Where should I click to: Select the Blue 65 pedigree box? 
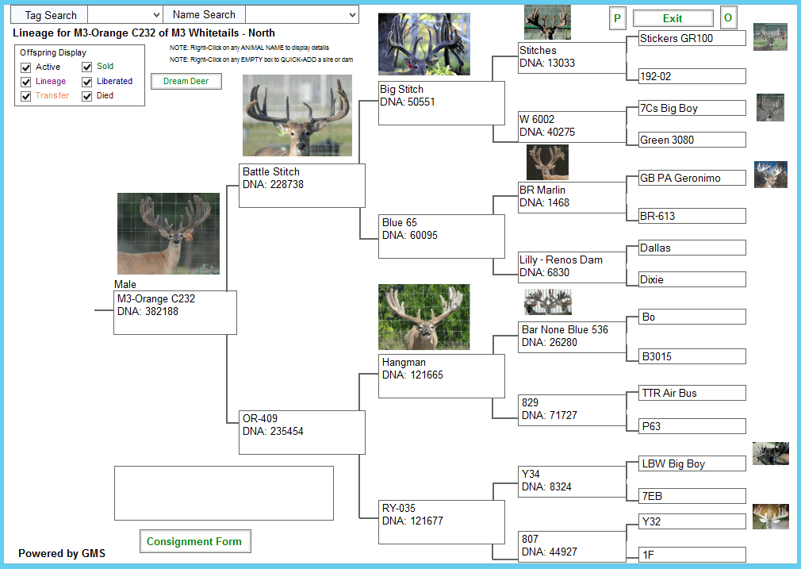(x=441, y=236)
